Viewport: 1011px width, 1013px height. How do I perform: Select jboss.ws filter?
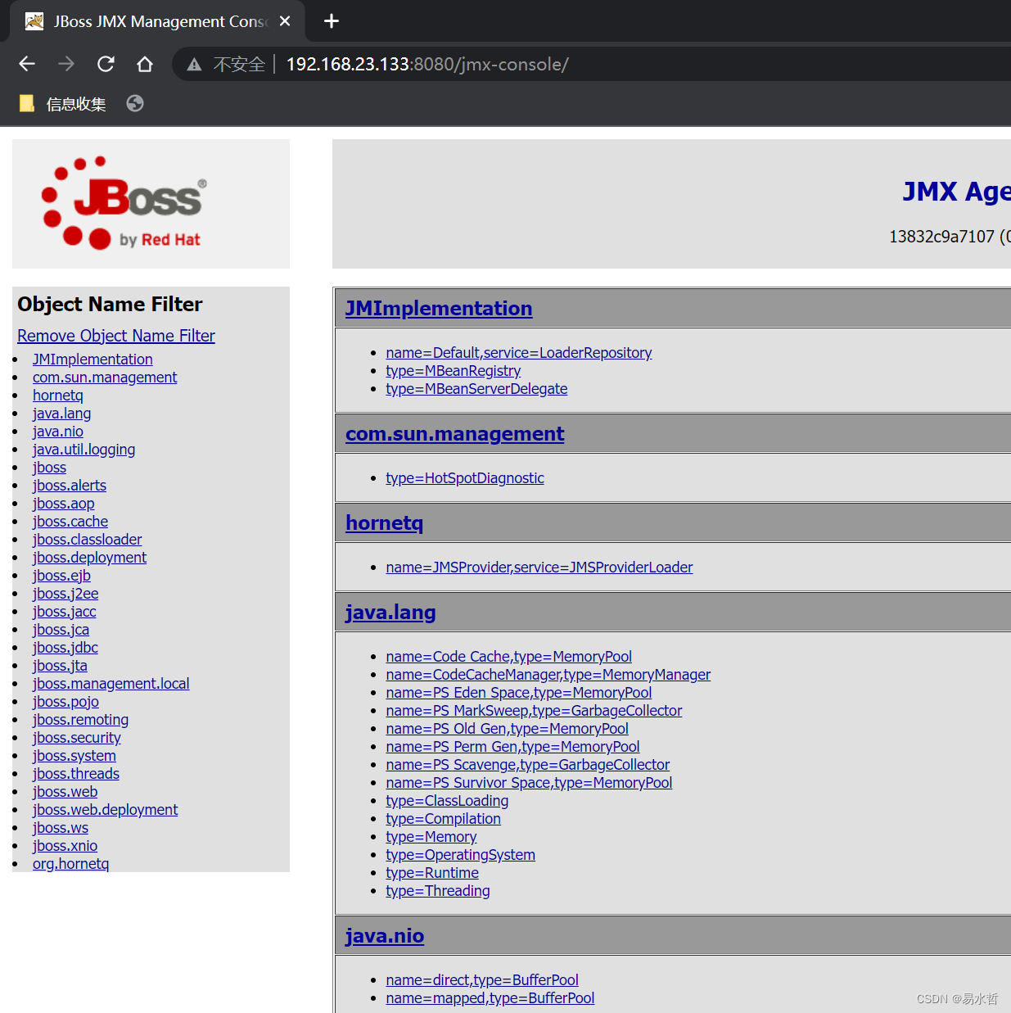pos(61,828)
